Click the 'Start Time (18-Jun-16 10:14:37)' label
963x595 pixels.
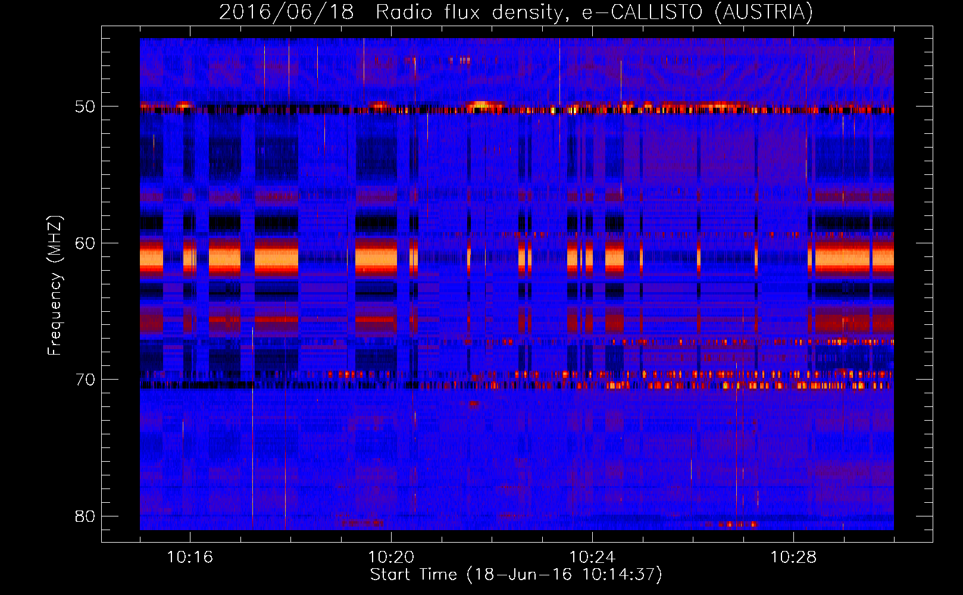[x=516, y=575]
